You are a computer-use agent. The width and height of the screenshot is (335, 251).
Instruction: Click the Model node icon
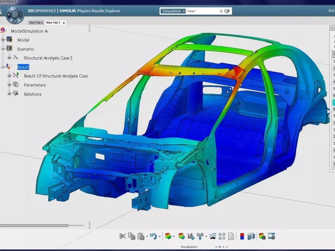click(x=9, y=39)
